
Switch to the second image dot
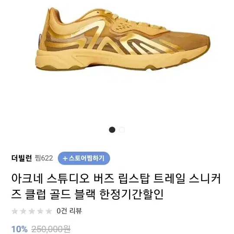[122, 130]
